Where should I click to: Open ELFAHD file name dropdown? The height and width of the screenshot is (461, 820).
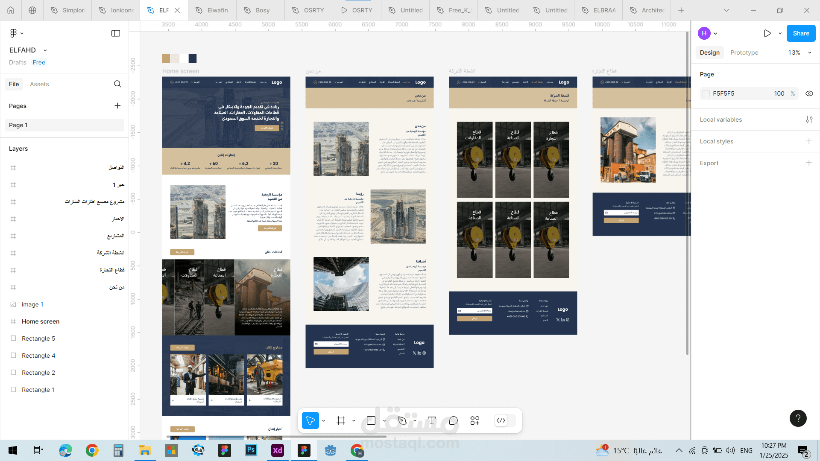(x=45, y=50)
